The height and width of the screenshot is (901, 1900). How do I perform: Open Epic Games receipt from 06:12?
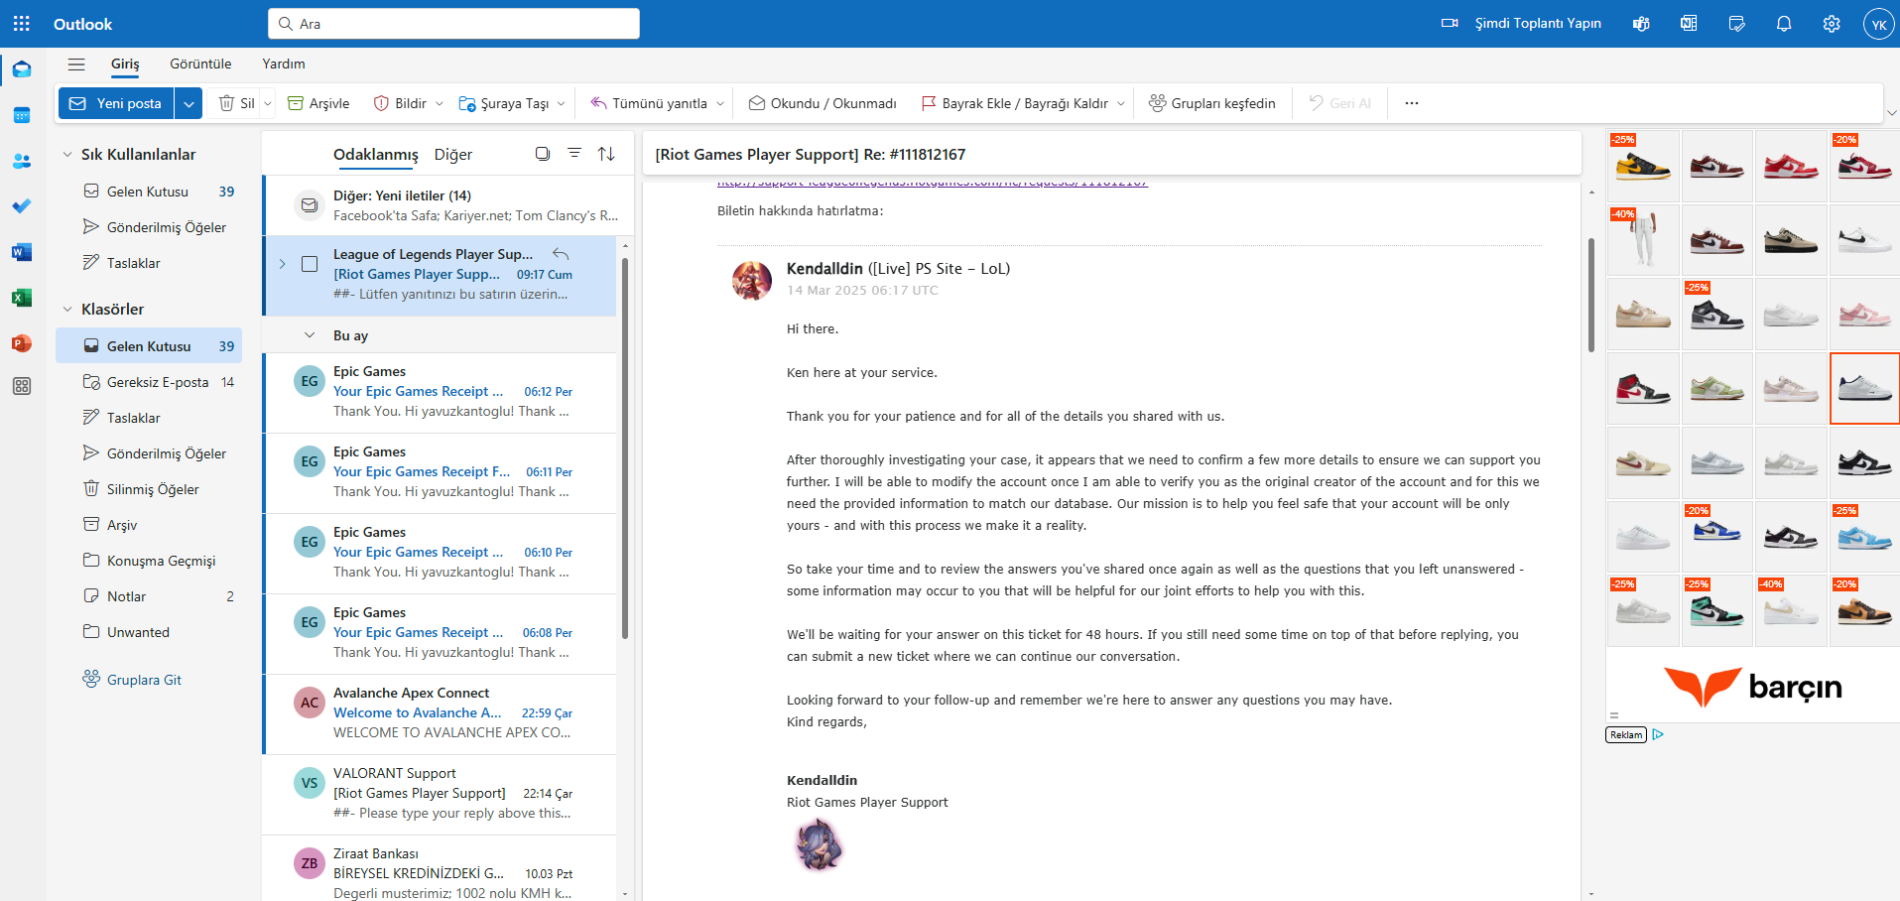[440, 393]
